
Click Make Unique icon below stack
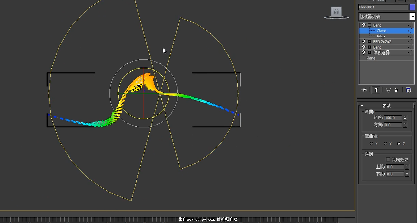click(x=388, y=90)
